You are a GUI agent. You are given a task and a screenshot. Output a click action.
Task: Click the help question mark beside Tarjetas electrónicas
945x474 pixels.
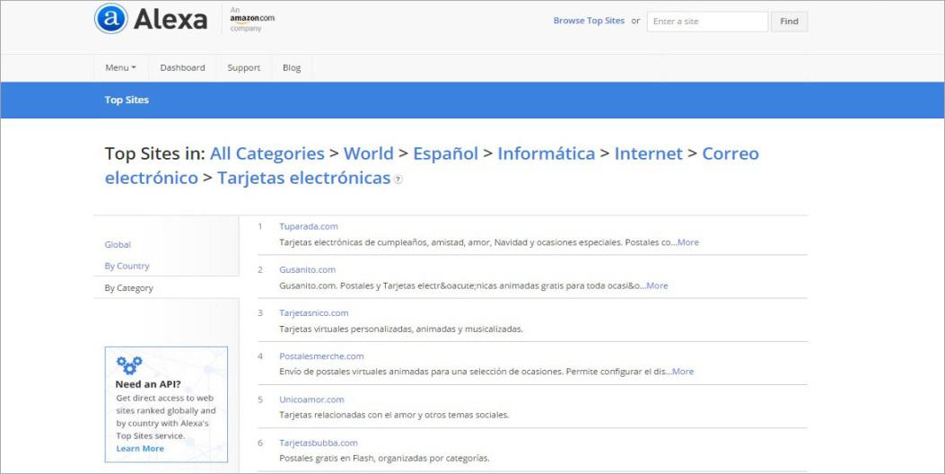(398, 180)
